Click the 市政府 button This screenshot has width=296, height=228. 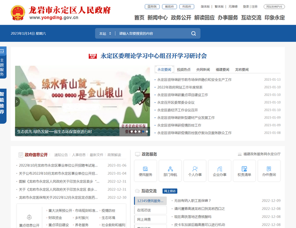pos(187,7)
